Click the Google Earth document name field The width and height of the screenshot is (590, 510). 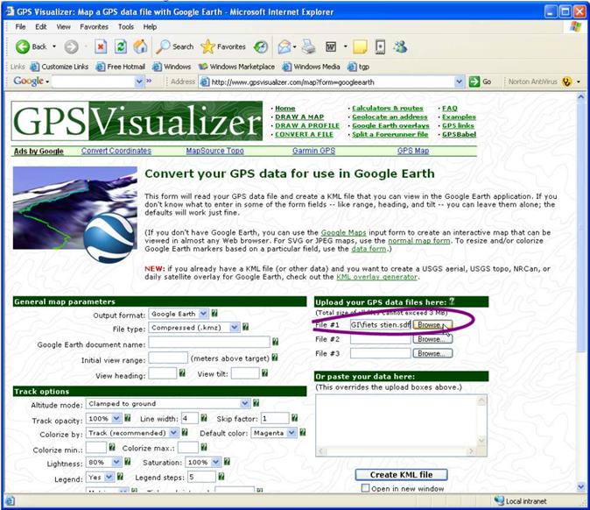pyautogui.click(x=209, y=342)
